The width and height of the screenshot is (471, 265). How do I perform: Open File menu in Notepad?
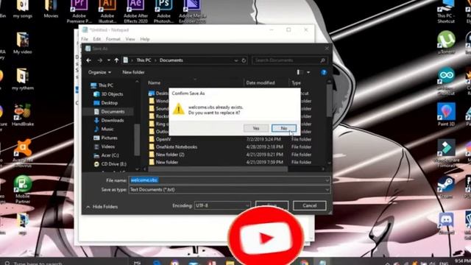pyautogui.click(x=85, y=39)
